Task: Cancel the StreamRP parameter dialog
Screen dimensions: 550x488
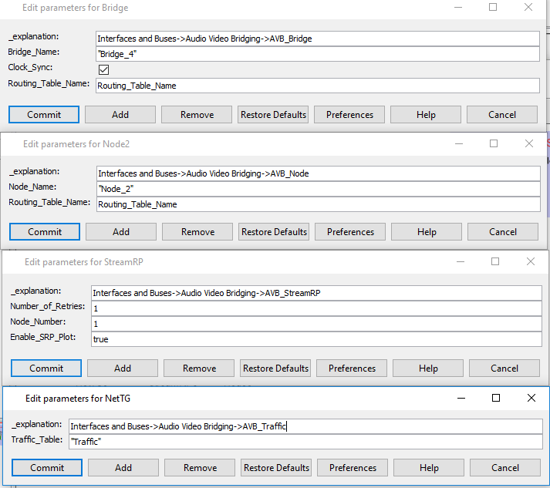Action: (504, 369)
